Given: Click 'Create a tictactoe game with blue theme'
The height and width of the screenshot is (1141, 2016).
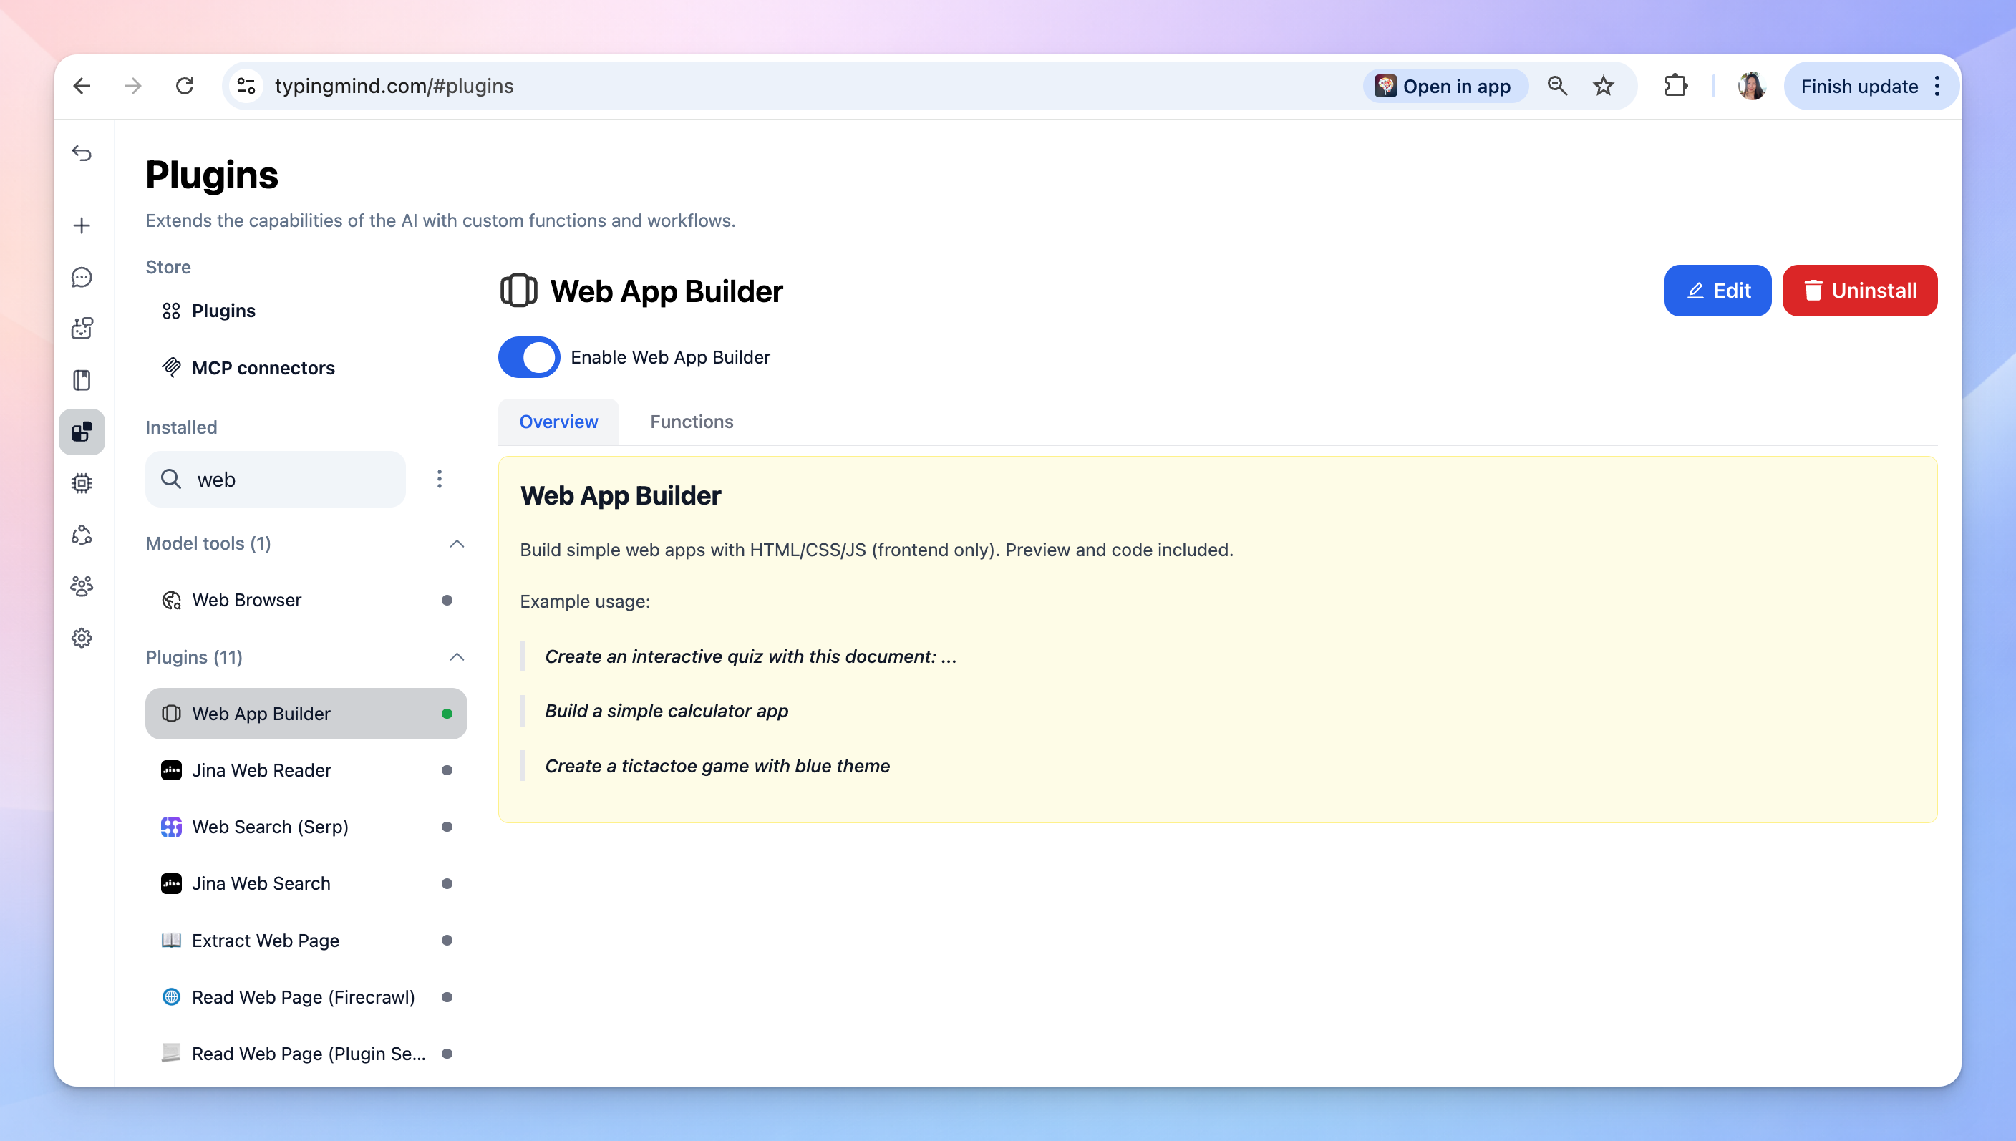Looking at the screenshot, I should coord(718,766).
